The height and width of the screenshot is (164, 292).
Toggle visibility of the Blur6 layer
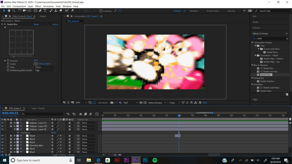[x=2, y=136]
